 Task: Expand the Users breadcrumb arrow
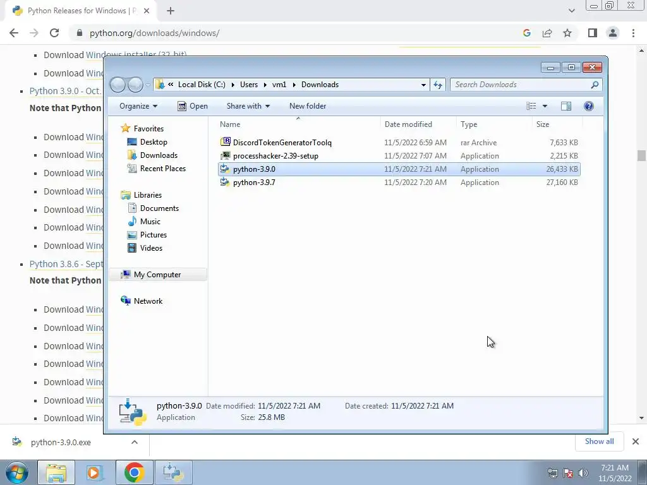pos(265,85)
